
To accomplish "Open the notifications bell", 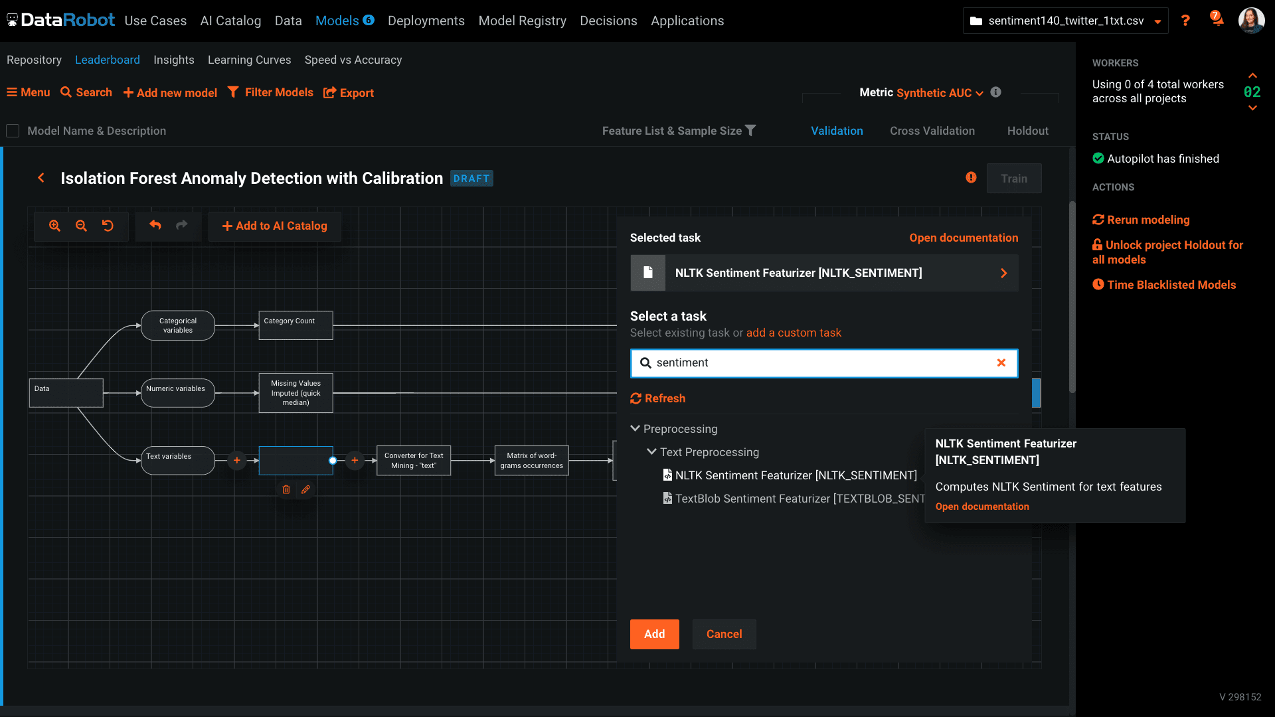I will [1217, 19].
